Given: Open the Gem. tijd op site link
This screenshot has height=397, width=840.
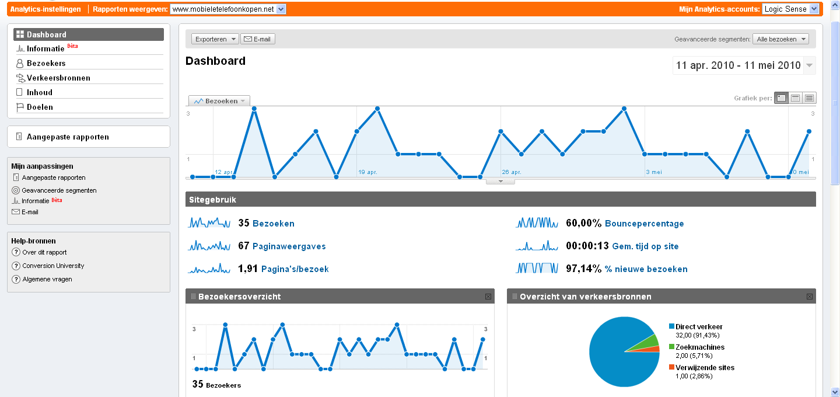Looking at the screenshot, I should [x=646, y=246].
